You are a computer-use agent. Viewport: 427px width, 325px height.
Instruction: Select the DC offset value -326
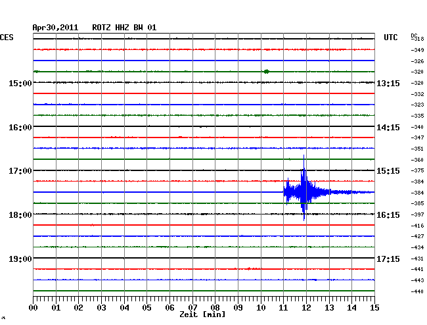coord(417,61)
